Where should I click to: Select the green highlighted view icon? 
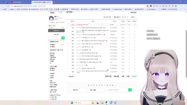[x=127, y=17]
